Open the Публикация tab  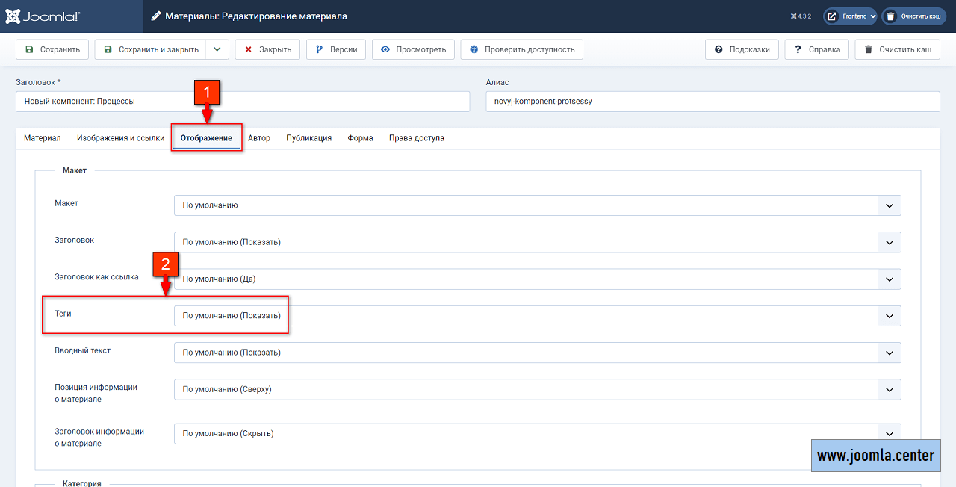308,138
